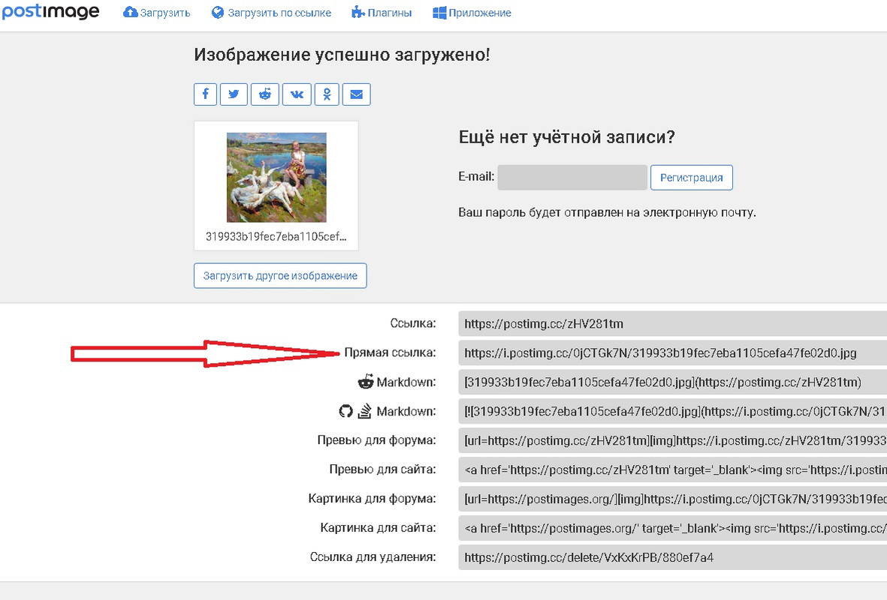Viewport: 887px width, 600px height.
Task: Click the Stack Overflow icon beside Markdown
Action: (365, 411)
